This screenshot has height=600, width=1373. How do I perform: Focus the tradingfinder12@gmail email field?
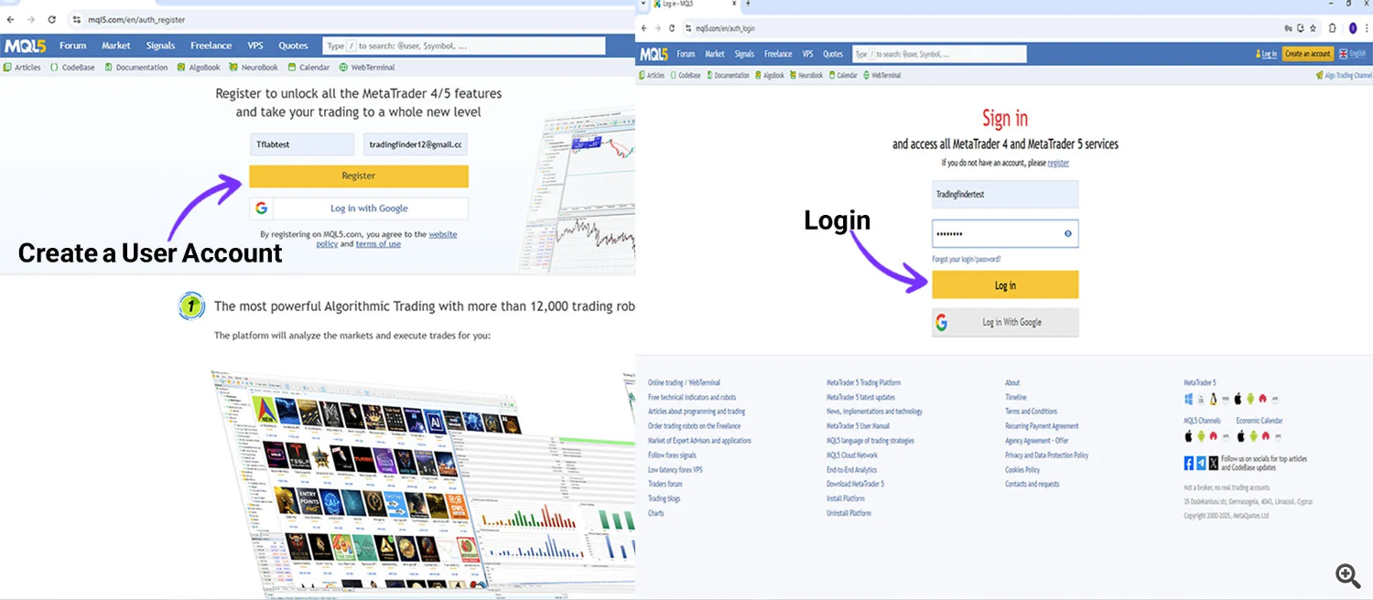point(416,145)
